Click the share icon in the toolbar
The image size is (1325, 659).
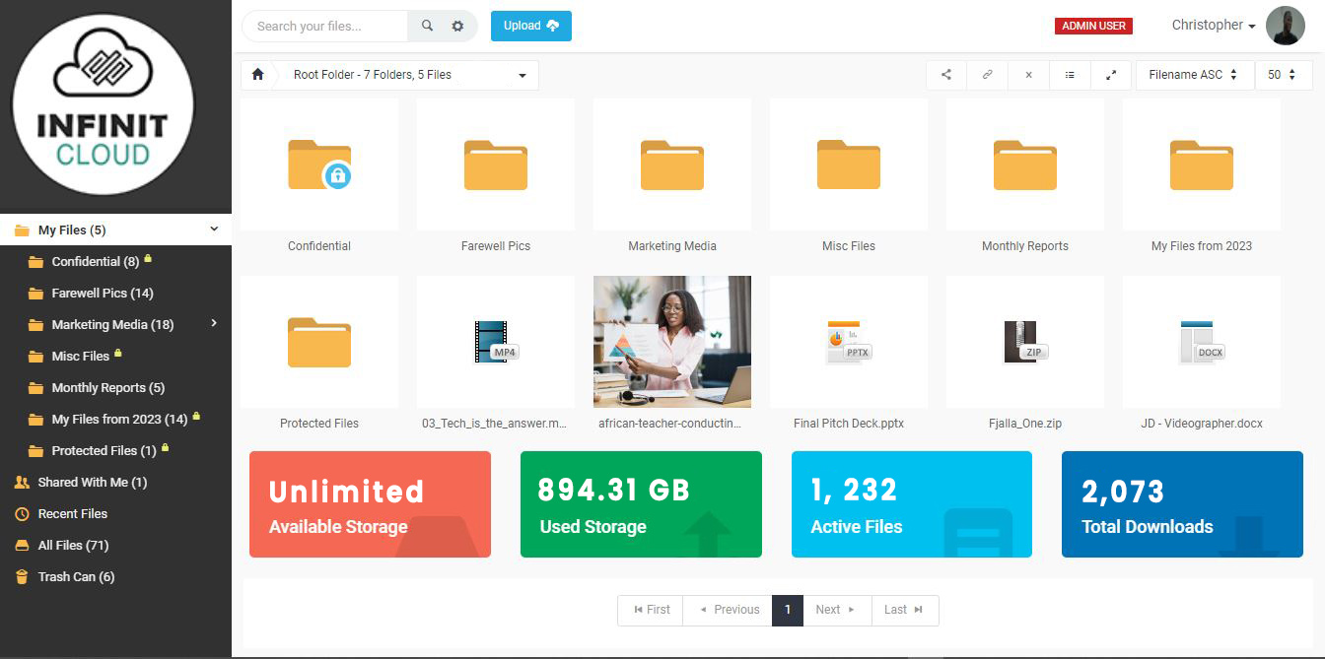(x=946, y=75)
